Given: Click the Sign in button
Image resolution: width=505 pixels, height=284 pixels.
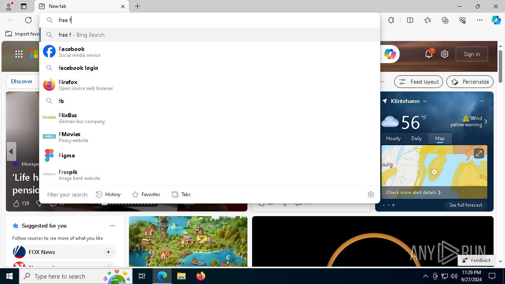Looking at the screenshot, I should pos(472,54).
